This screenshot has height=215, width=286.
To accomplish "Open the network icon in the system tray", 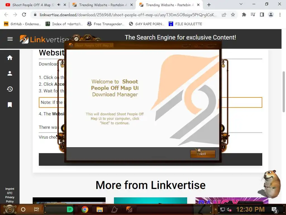I will pyautogui.click(x=223, y=209).
